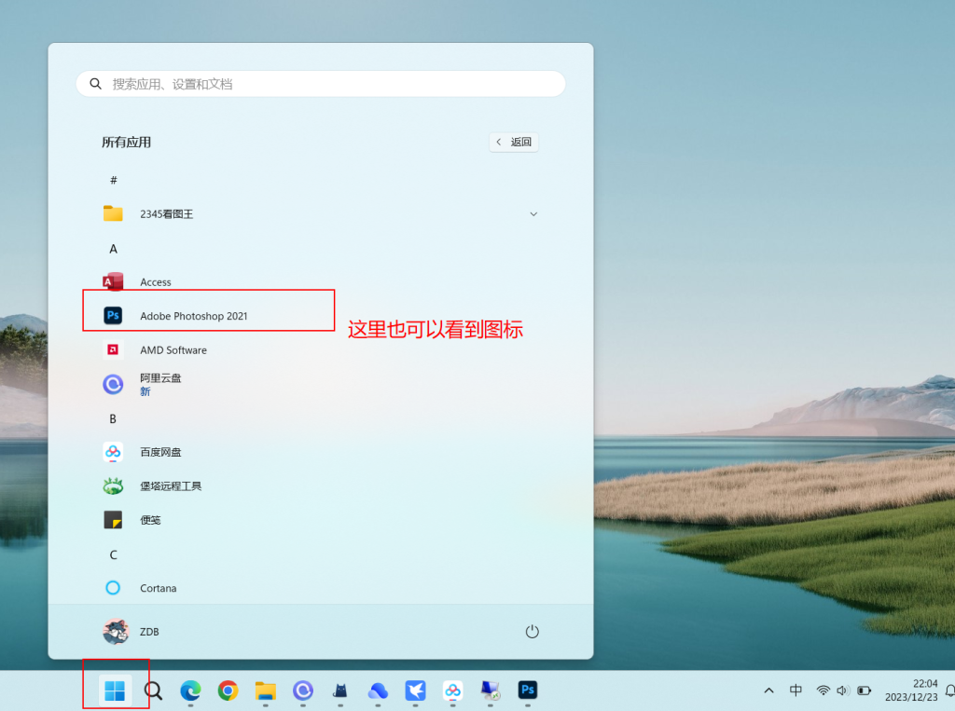Open File Explorer from the taskbar
955x711 pixels.
point(265,691)
